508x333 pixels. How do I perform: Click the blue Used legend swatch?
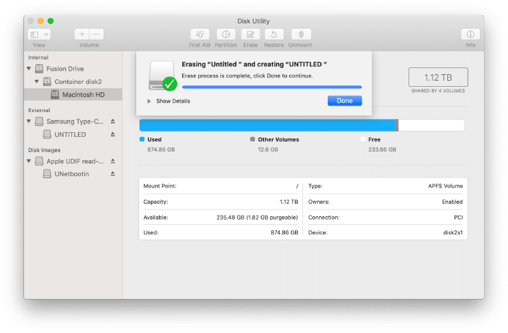coord(142,139)
